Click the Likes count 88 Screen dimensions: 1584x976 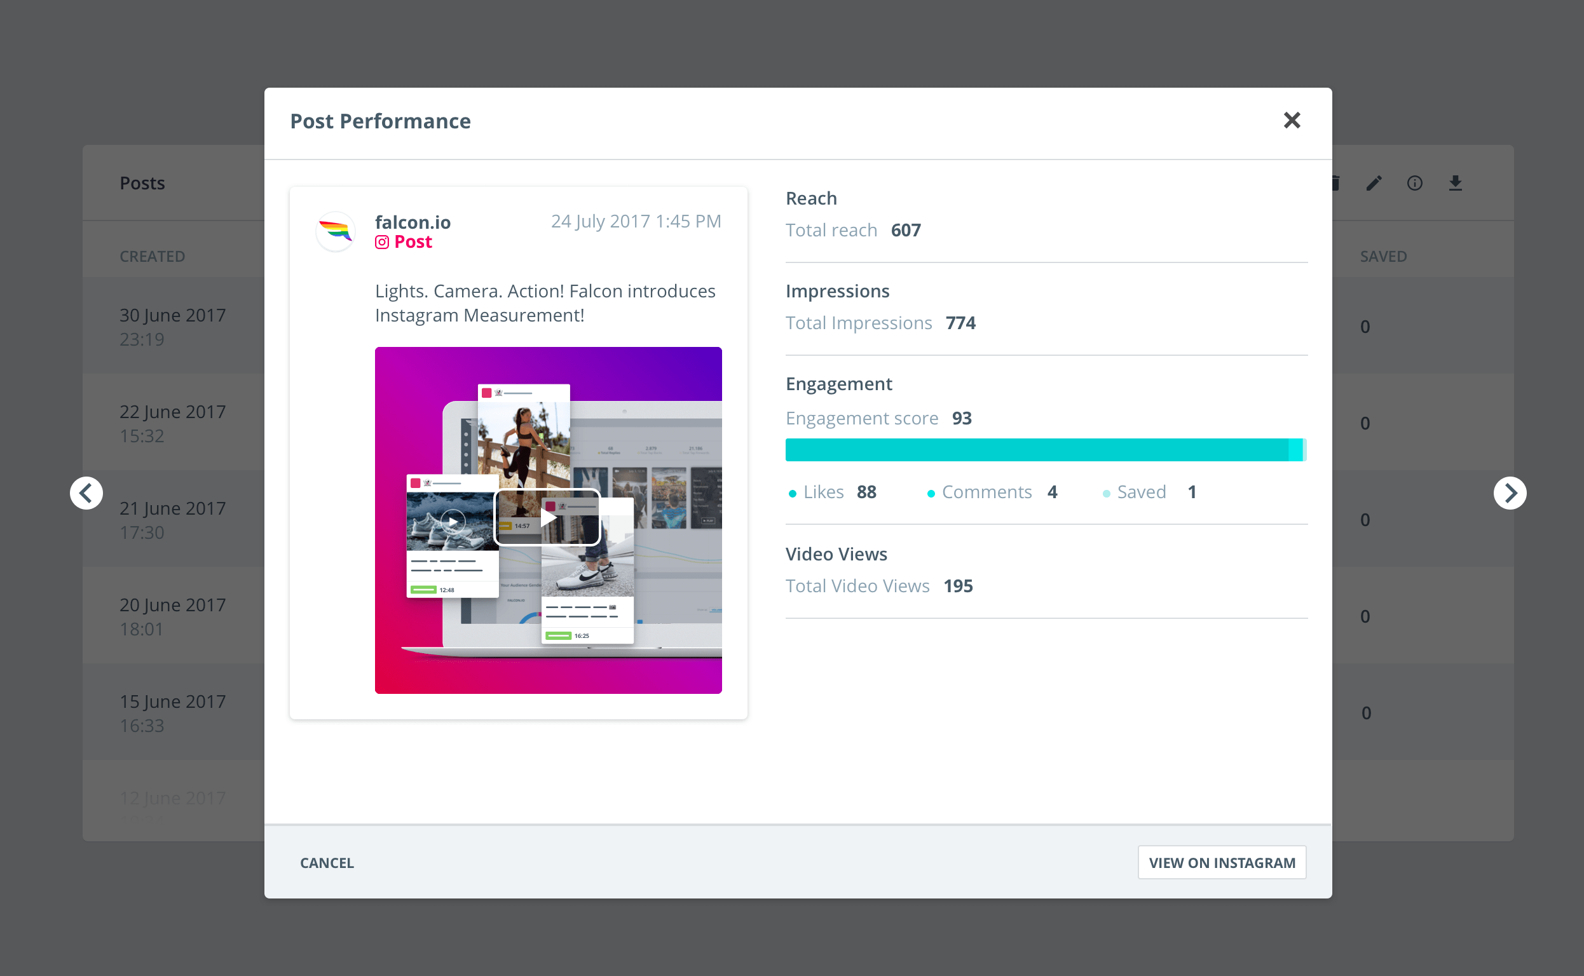point(866,492)
